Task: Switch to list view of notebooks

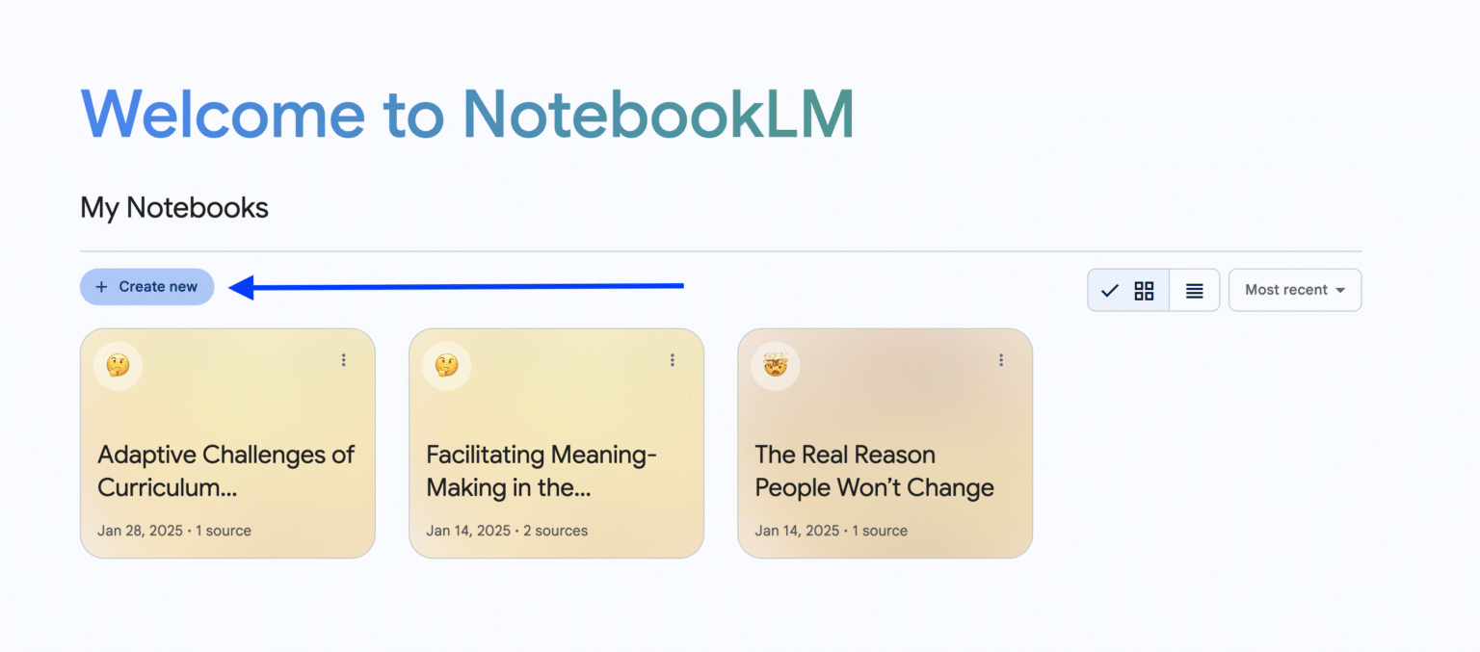Action: click(x=1195, y=289)
